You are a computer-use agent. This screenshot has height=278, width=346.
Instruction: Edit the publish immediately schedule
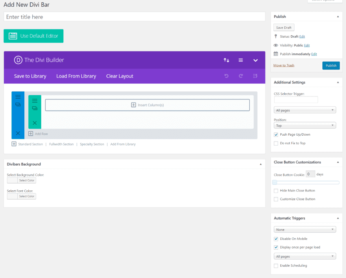tap(314, 54)
